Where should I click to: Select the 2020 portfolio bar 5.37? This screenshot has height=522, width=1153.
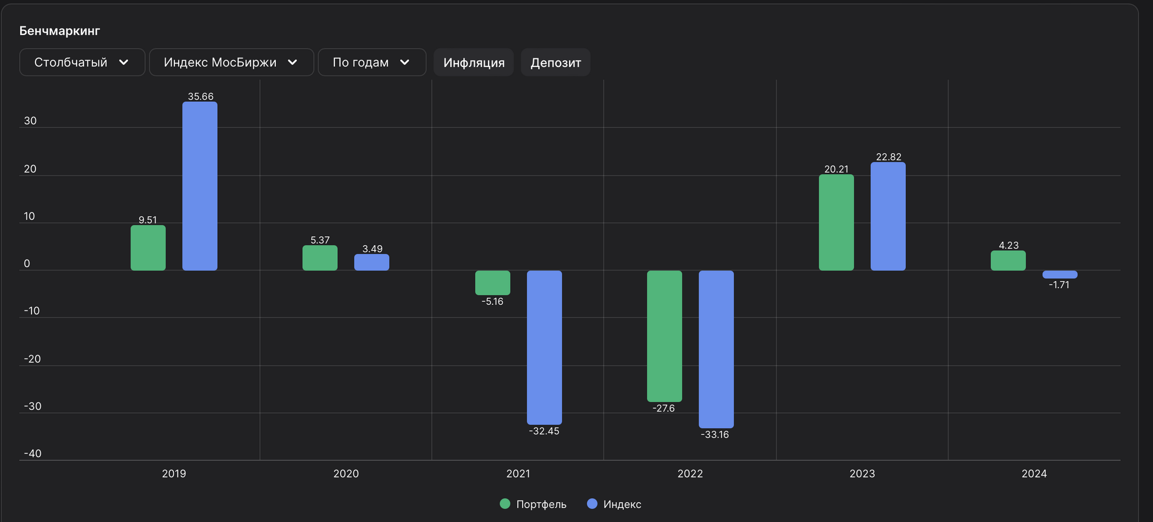(320, 258)
